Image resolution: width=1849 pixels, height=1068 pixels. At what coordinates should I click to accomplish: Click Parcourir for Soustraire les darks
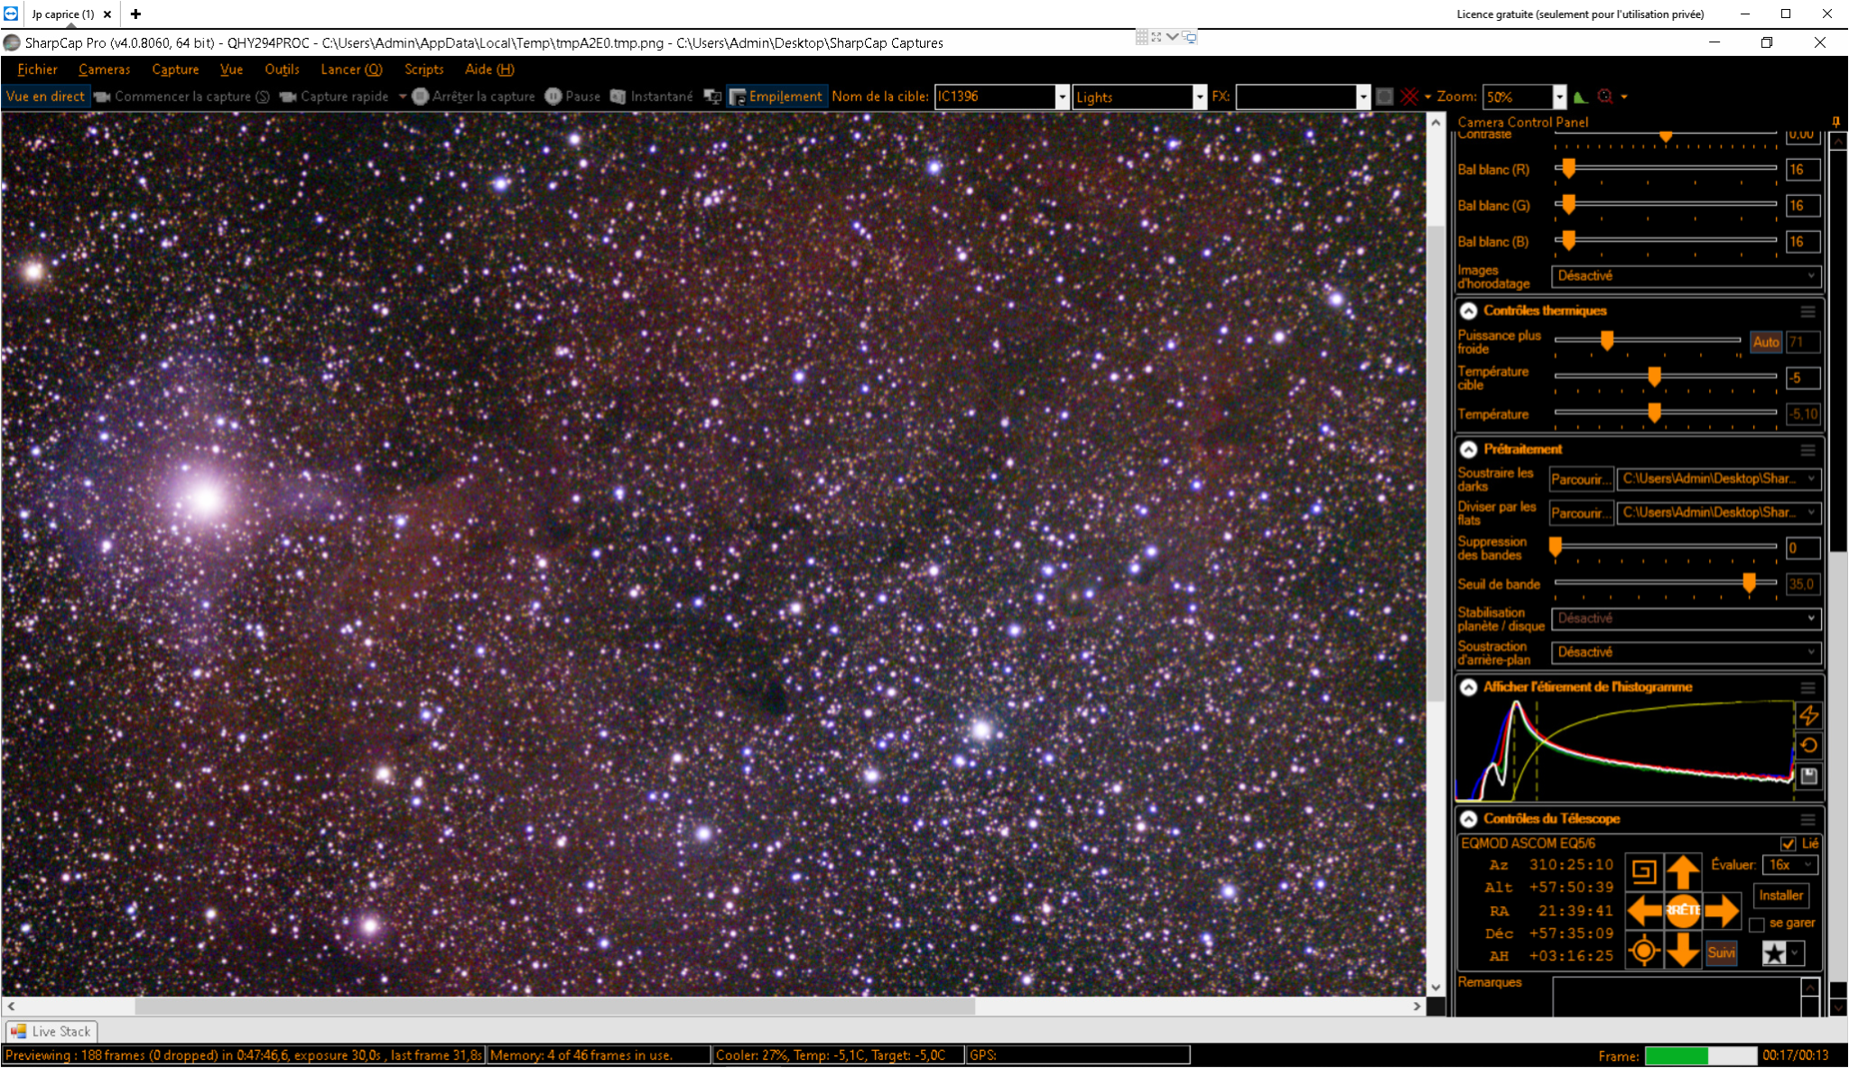(1581, 479)
